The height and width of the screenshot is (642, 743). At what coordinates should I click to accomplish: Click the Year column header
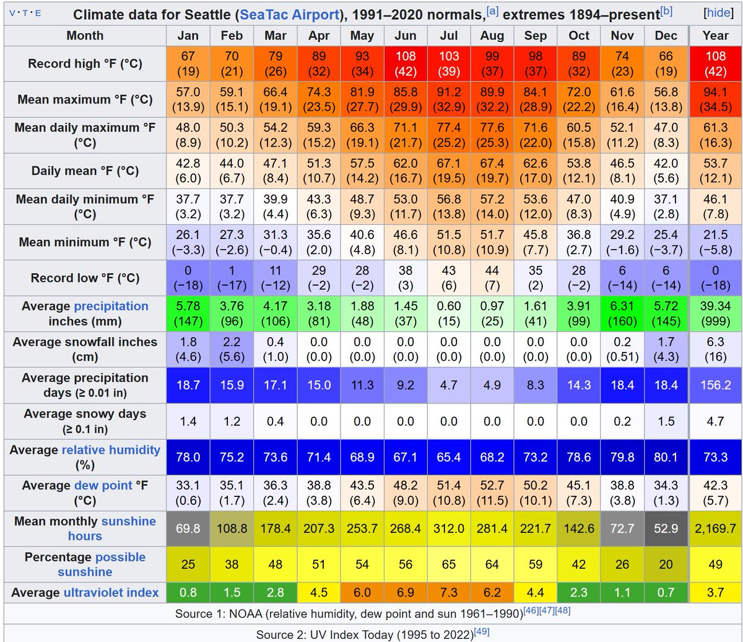coord(715,35)
